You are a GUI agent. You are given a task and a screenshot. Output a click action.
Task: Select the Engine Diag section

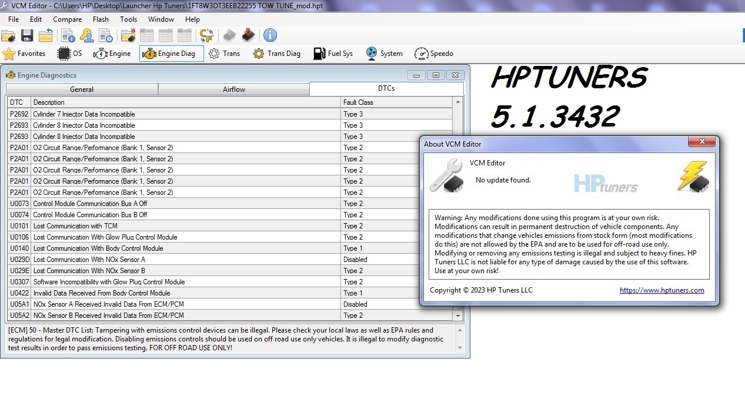point(171,54)
